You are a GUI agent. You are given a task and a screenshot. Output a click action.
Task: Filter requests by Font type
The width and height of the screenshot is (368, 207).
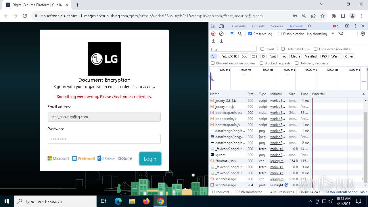click(273, 56)
